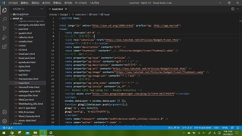Click the Articles breadcrumb

point(53,14)
